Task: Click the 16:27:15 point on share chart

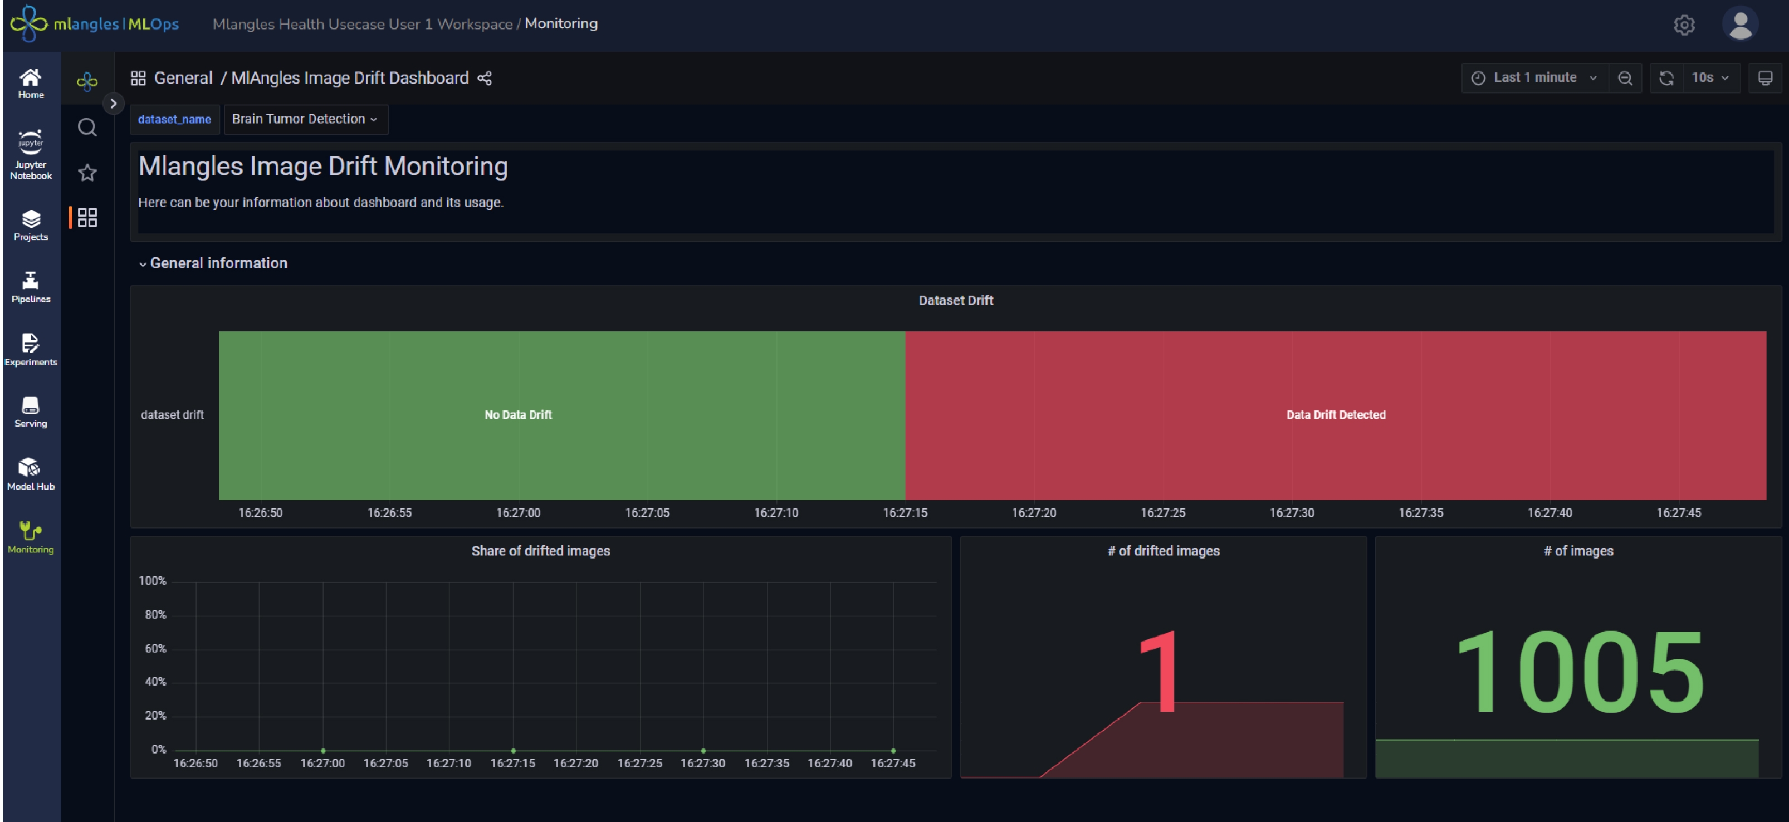Action: point(513,751)
